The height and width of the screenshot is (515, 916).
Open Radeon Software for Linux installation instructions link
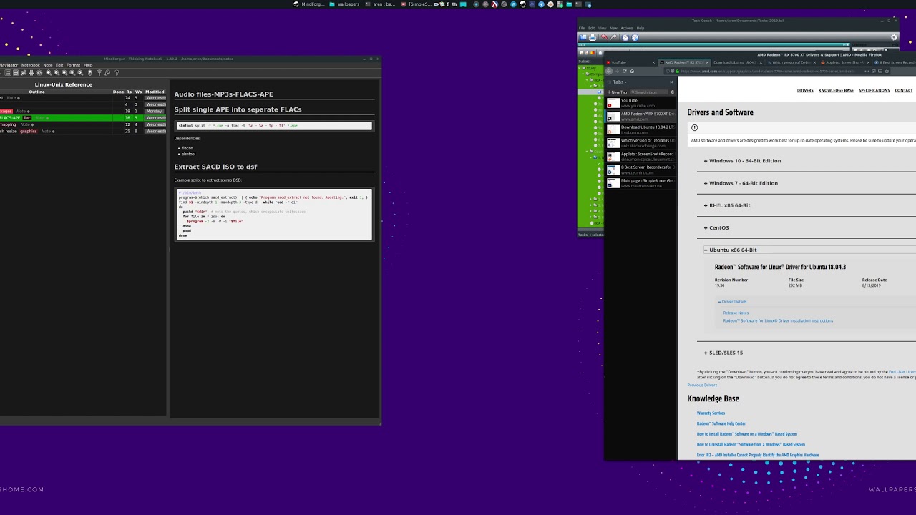pyautogui.click(x=778, y=320)
